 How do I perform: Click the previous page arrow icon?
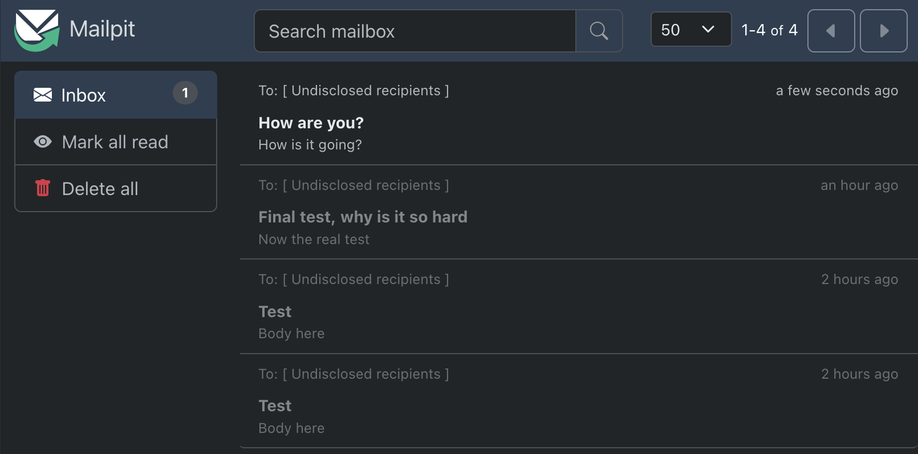click(x=831, y=30)
